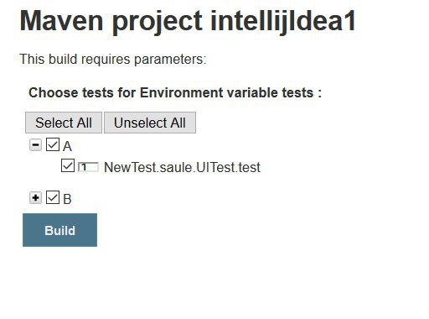The width and height of the screenshot is (429, 319).
Task: Click the Select All button
Action: click(x=64, y=123)
